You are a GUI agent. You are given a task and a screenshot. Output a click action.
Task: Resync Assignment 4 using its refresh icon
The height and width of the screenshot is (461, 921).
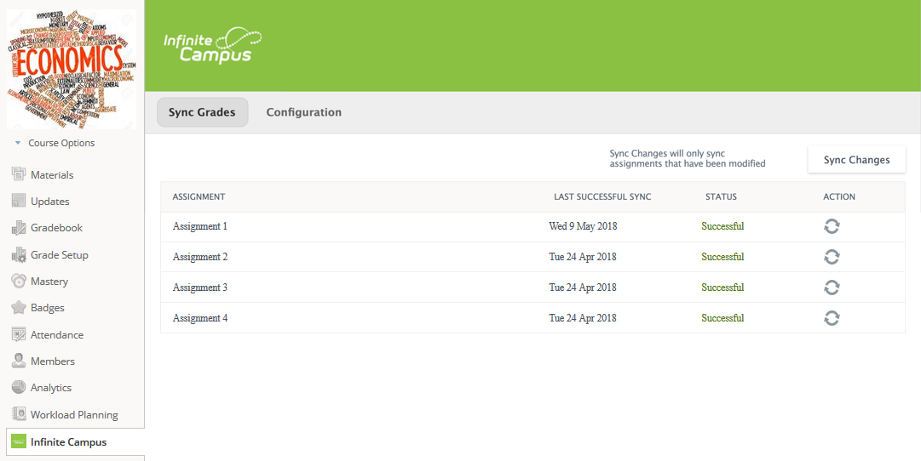pyautogui.click(x=832, y=318)
